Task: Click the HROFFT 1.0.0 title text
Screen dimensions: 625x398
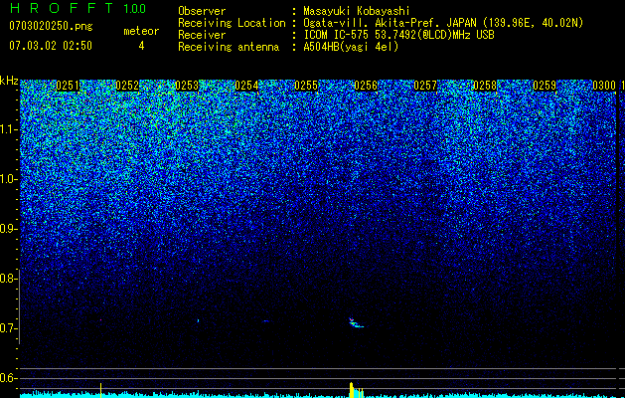Action: [78, 8]
